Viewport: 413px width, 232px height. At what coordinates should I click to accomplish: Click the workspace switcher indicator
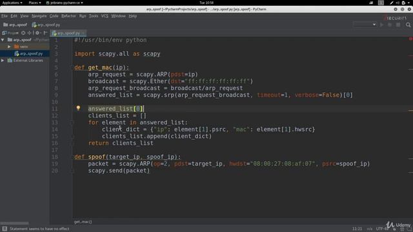381,3
